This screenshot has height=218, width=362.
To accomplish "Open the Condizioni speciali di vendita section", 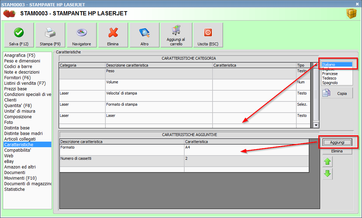I will [x=27, y=95].
